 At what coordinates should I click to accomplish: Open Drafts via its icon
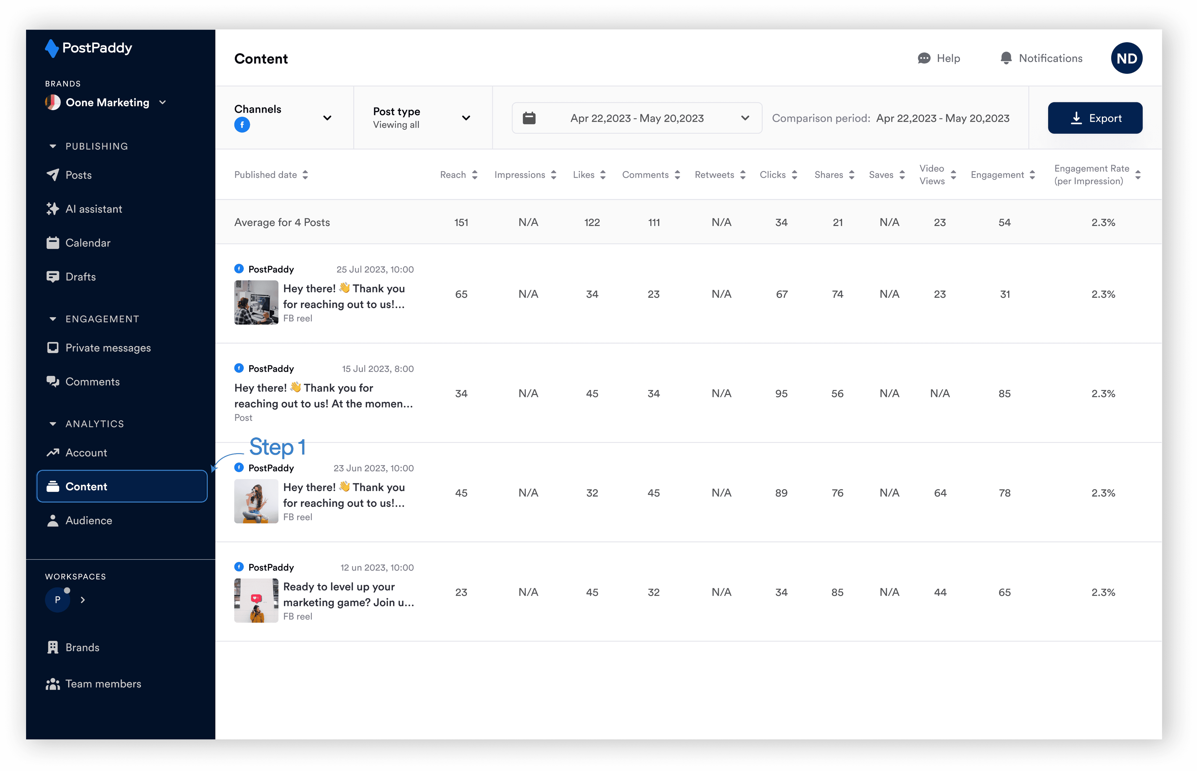53,277
